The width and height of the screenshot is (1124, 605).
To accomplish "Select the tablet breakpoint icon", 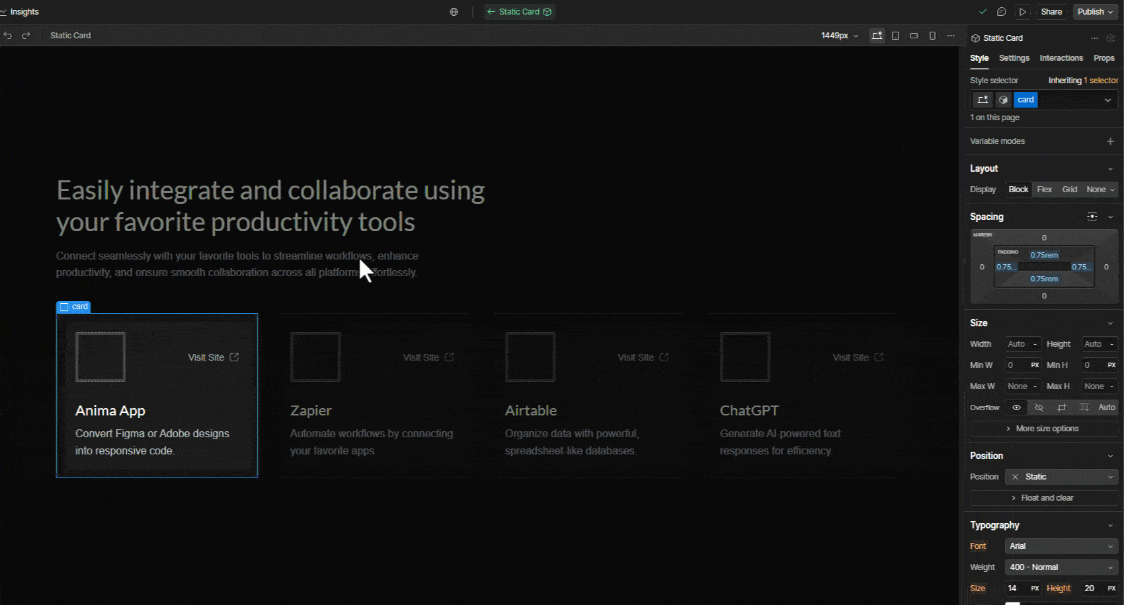I will click(895, 36).
